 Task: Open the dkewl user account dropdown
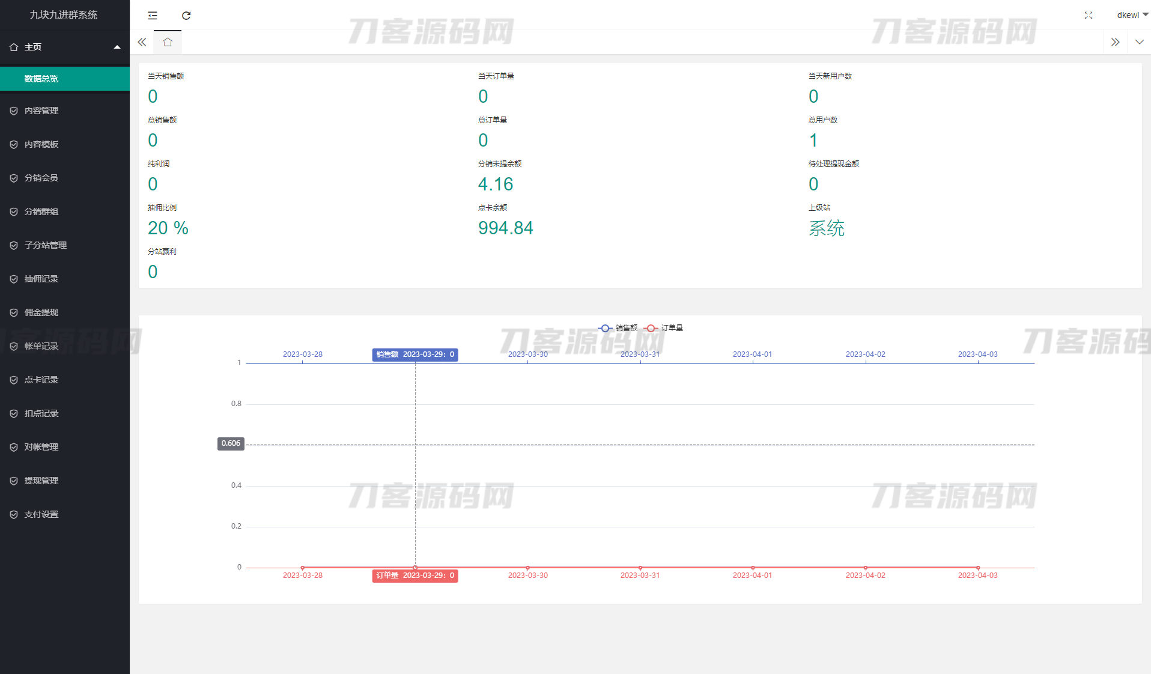pyautogui.click(x=1132, y=16)
